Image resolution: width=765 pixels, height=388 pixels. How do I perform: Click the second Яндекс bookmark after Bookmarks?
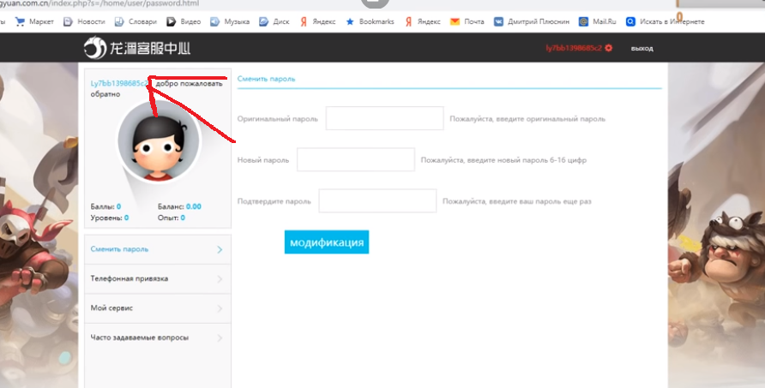tap(423, 21)
